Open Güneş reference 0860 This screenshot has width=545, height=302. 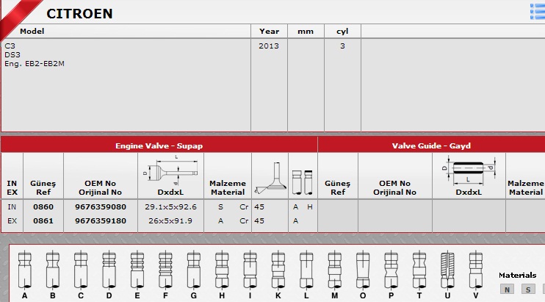pos(43,207)
